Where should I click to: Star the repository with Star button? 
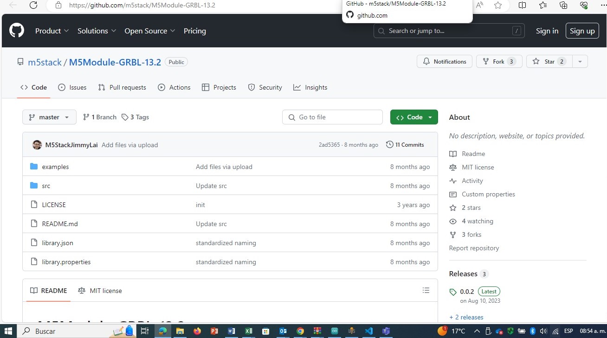(549, 61)
